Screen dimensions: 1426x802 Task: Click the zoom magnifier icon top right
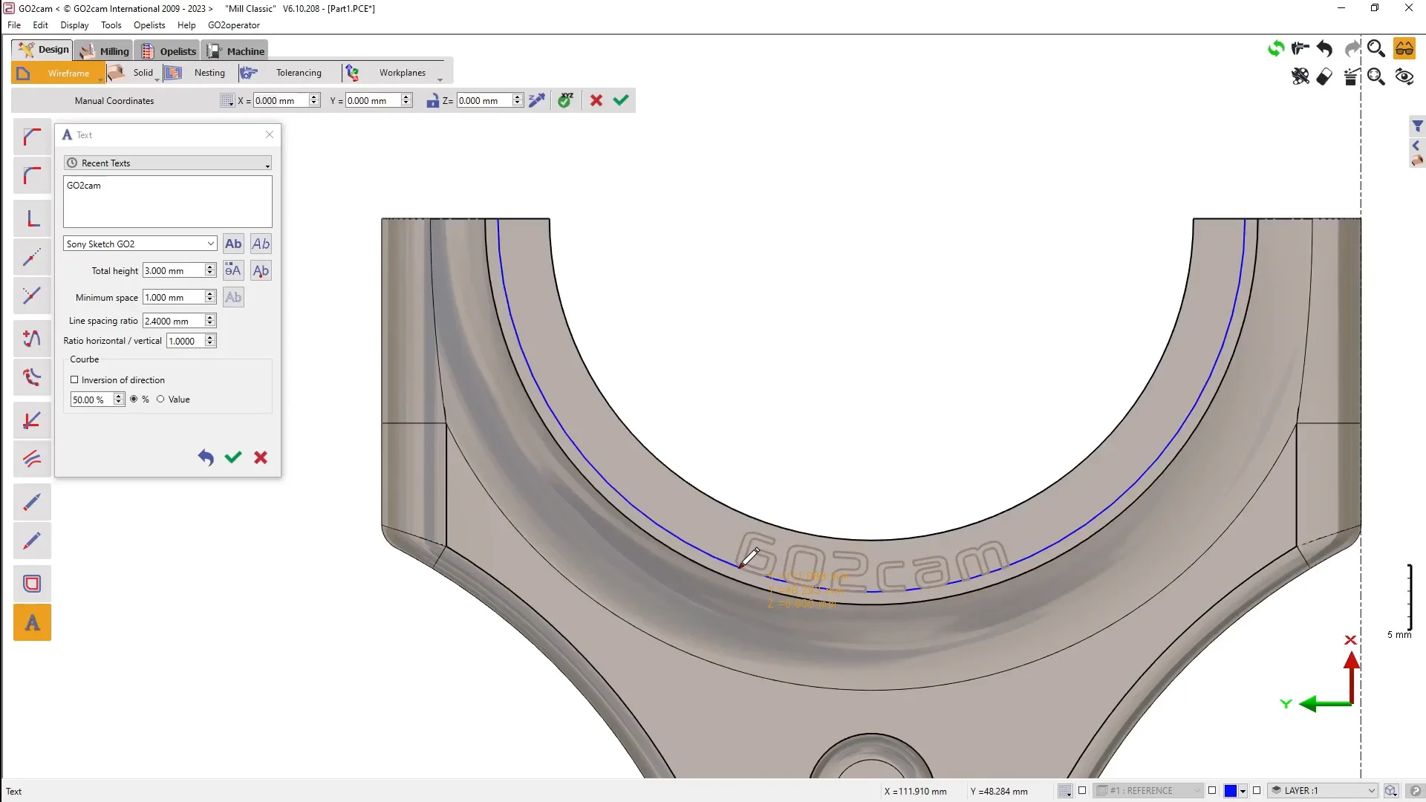click(1375, 49)
